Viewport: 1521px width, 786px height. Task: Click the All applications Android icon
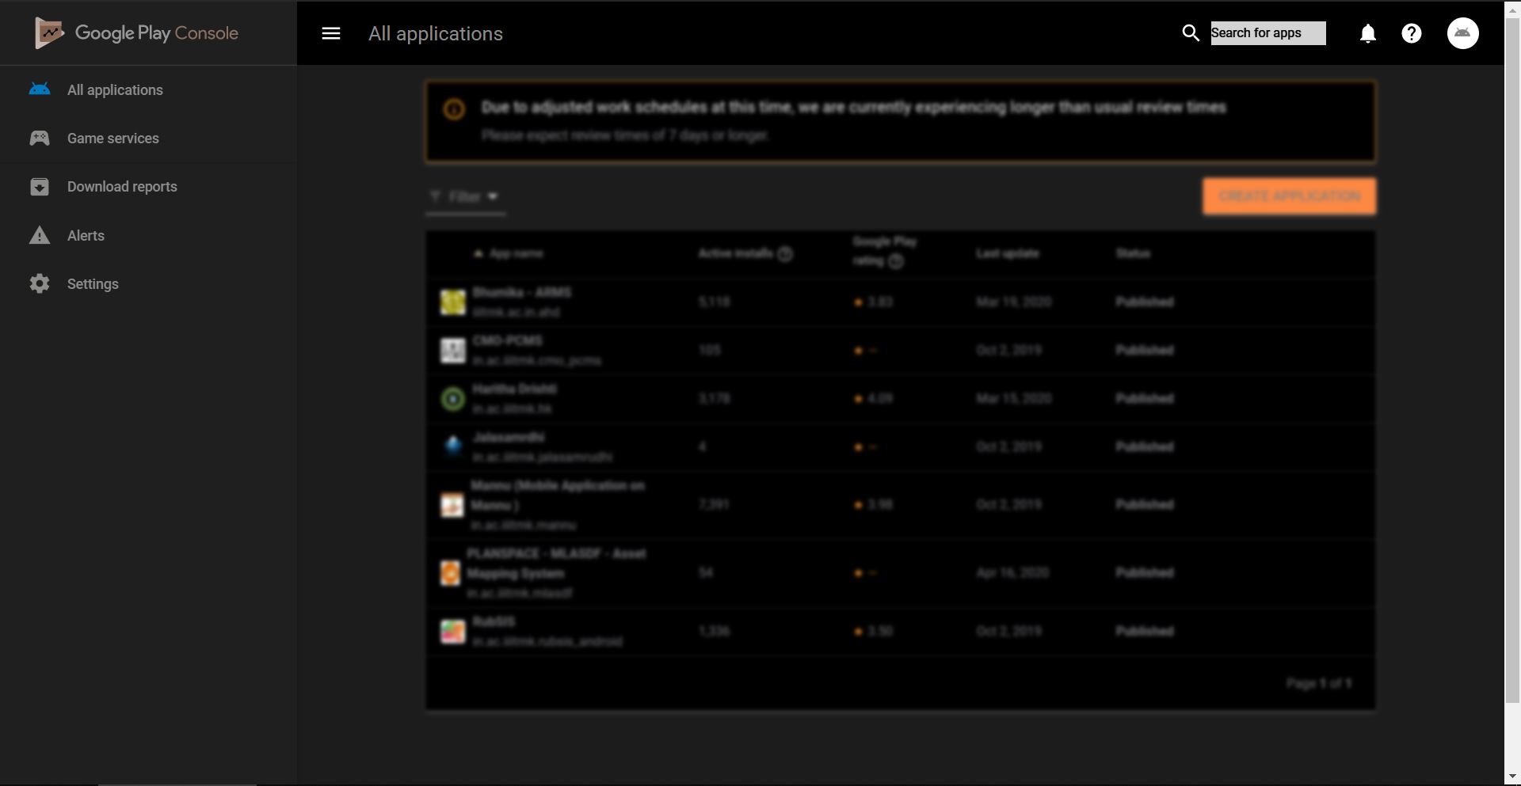[39, 89]
